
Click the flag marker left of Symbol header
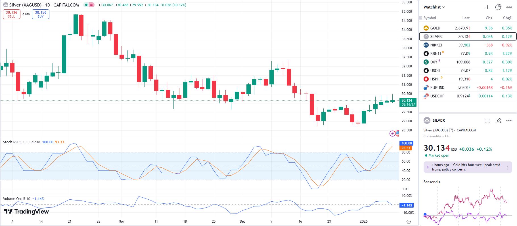pyautogui.click(x=421, y=18)
